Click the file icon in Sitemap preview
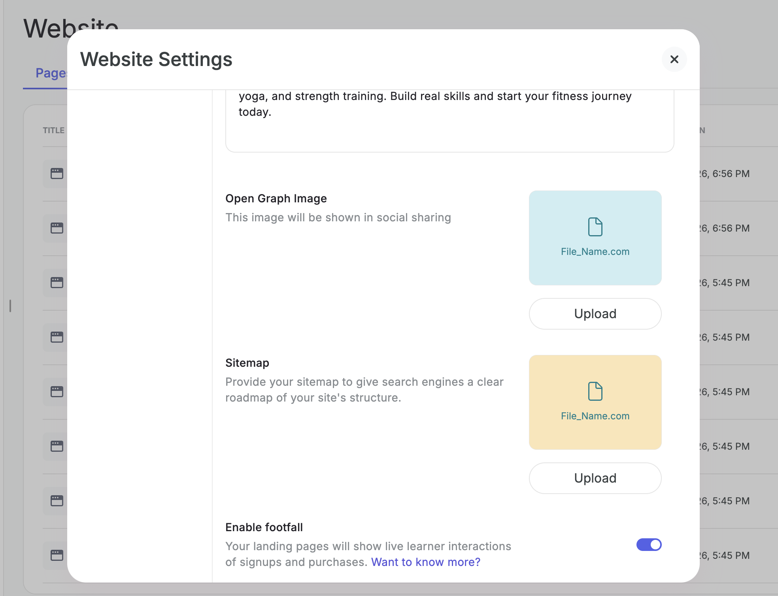 pos(595,391)
